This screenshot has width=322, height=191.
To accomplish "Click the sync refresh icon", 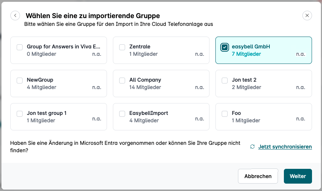I will click(x=252, y=147).
